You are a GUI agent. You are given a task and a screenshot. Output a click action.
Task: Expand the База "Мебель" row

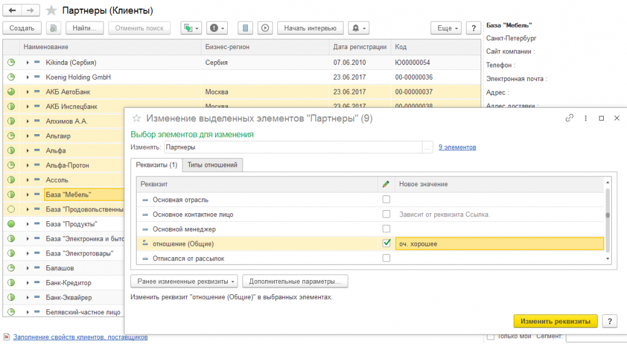(x=28, y=195)
